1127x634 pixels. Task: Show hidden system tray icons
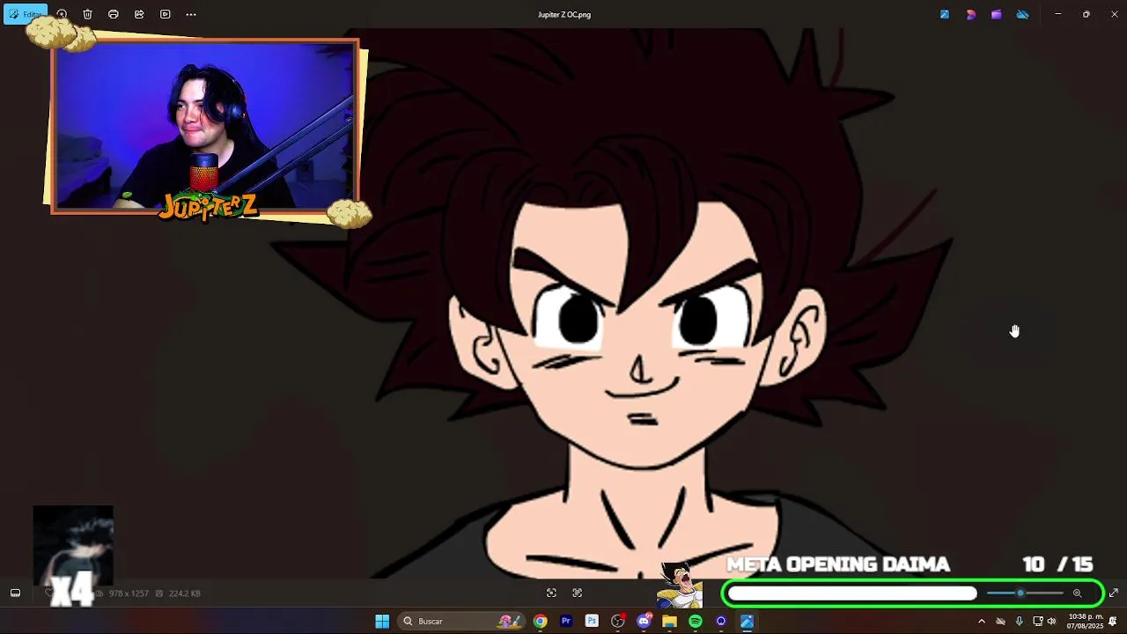coord(982,622)
